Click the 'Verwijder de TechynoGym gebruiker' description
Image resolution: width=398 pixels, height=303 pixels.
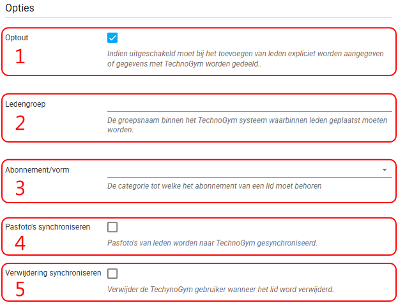(x=220, y=289)
